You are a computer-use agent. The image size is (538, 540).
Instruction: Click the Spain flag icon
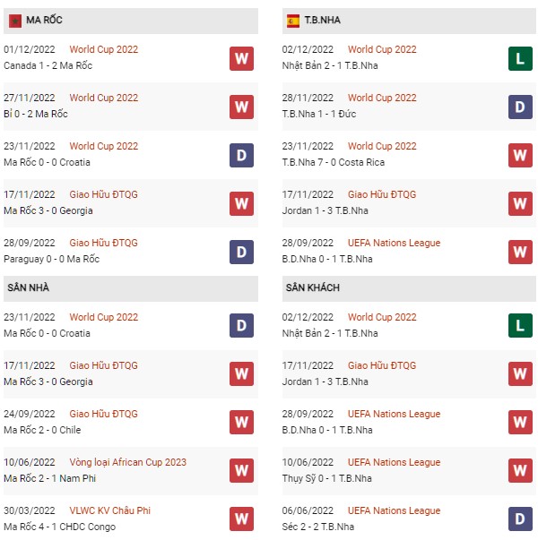(293, 21)
